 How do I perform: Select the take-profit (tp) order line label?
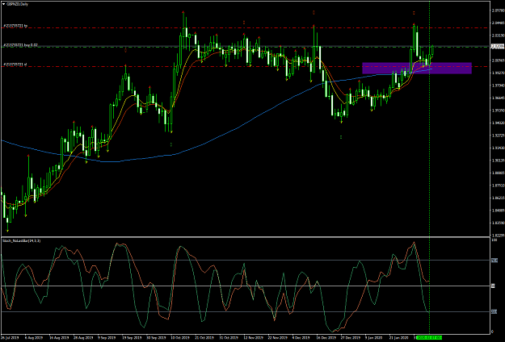(x=15, y=25)
